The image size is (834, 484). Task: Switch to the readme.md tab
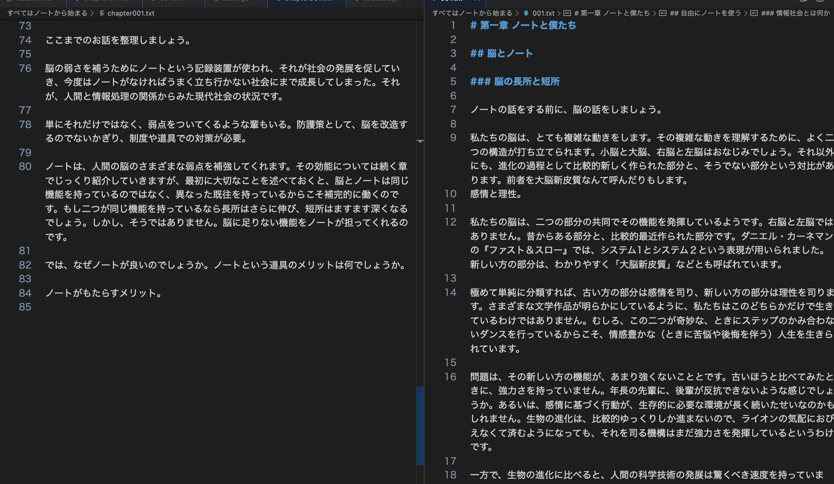click(33, 1)
